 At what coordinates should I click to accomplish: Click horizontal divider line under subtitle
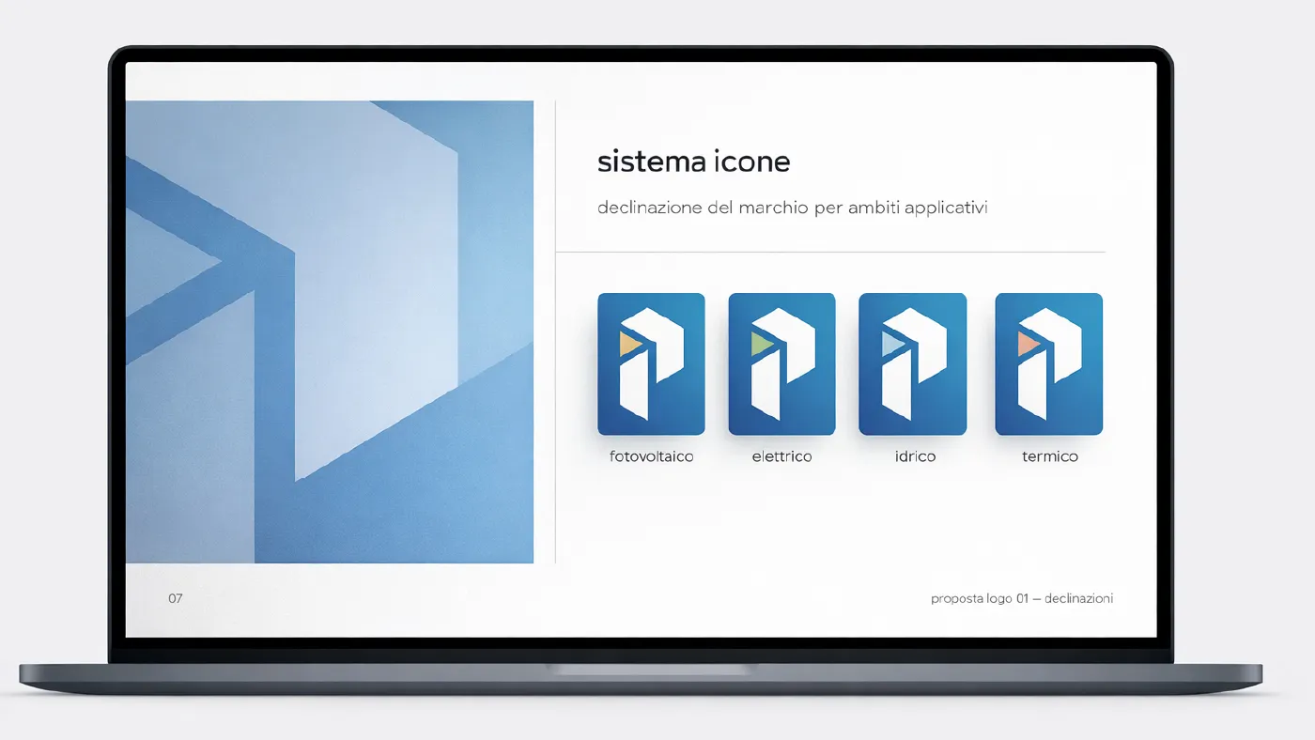pos(830,252)
